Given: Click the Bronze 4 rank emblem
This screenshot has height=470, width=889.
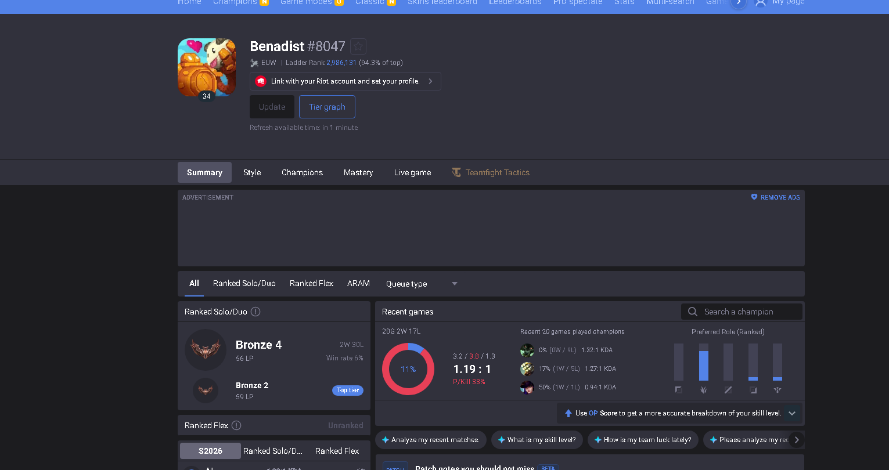Looking at the screenshot, I should pyautogui.click(x=206, y=350).
